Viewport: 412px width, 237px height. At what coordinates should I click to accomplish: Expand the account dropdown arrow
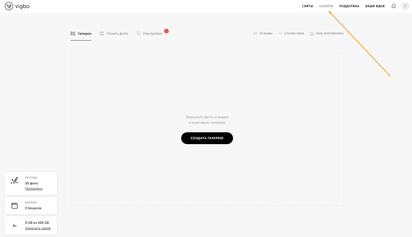(x=411, y=6)
